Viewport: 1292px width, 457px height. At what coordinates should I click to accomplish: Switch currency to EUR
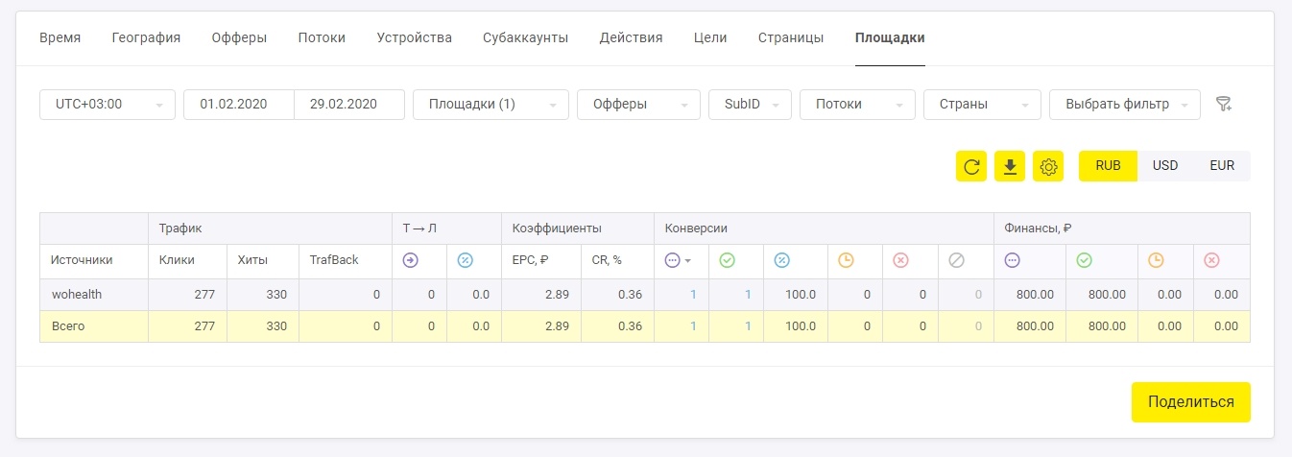pyautogui.click(x=1222, y=166)
